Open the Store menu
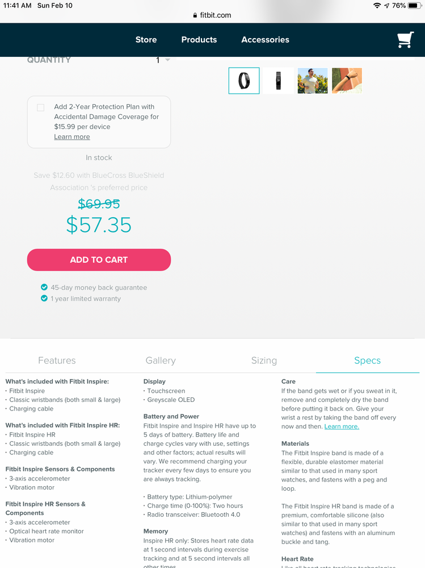This screenshot has height=568, width=425. [146, 40]
